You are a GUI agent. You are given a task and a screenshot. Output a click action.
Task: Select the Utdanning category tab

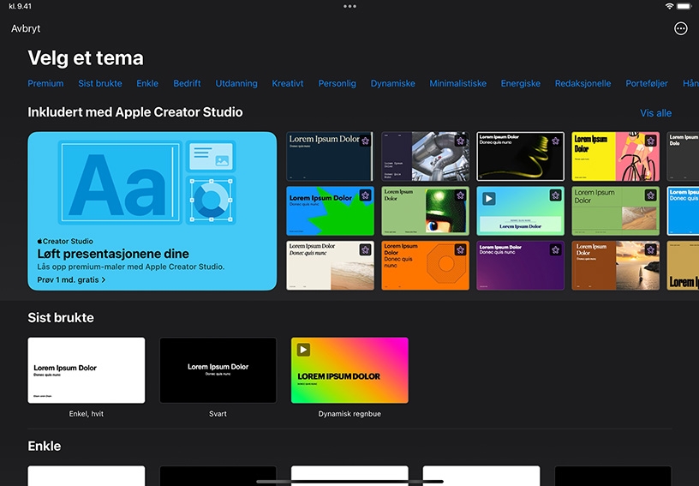coord(236,83)
